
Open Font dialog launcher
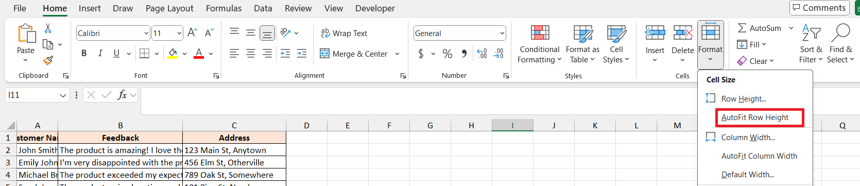[x=216, y=76]
